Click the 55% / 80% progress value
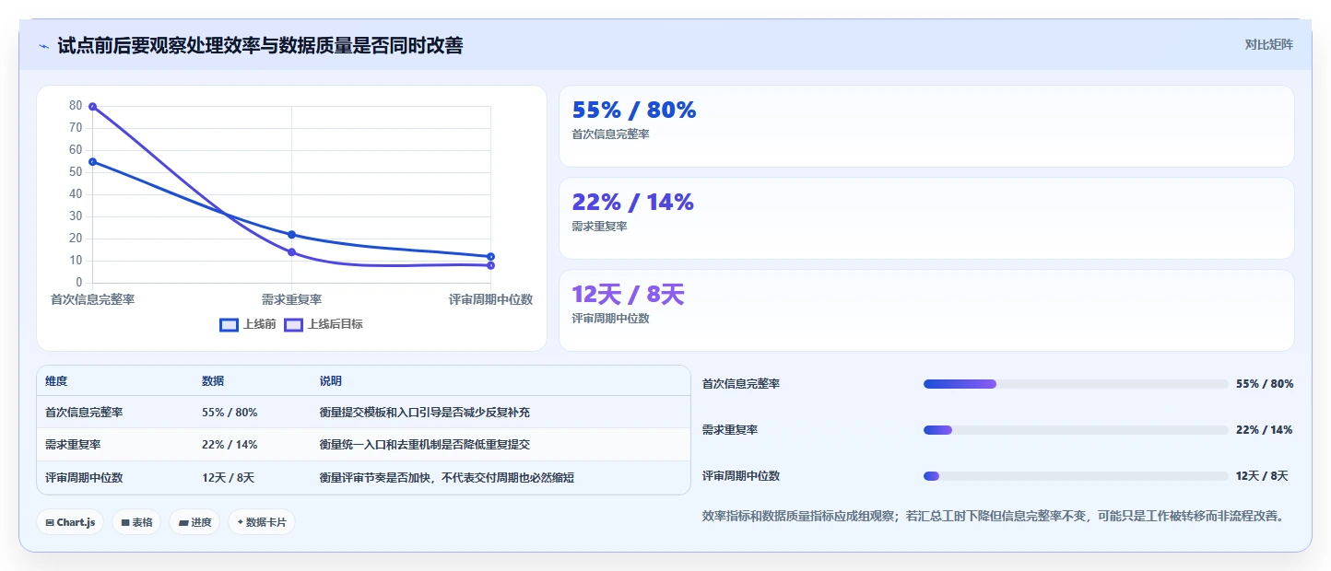The height and width of the screenshot is (571, 1331). tap(1265, 384)
